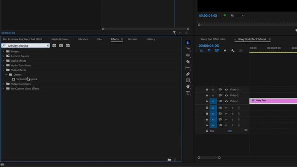Toggle Snap in Timeline magnet icon
This screenshot has width=297, height=167.
209,51
